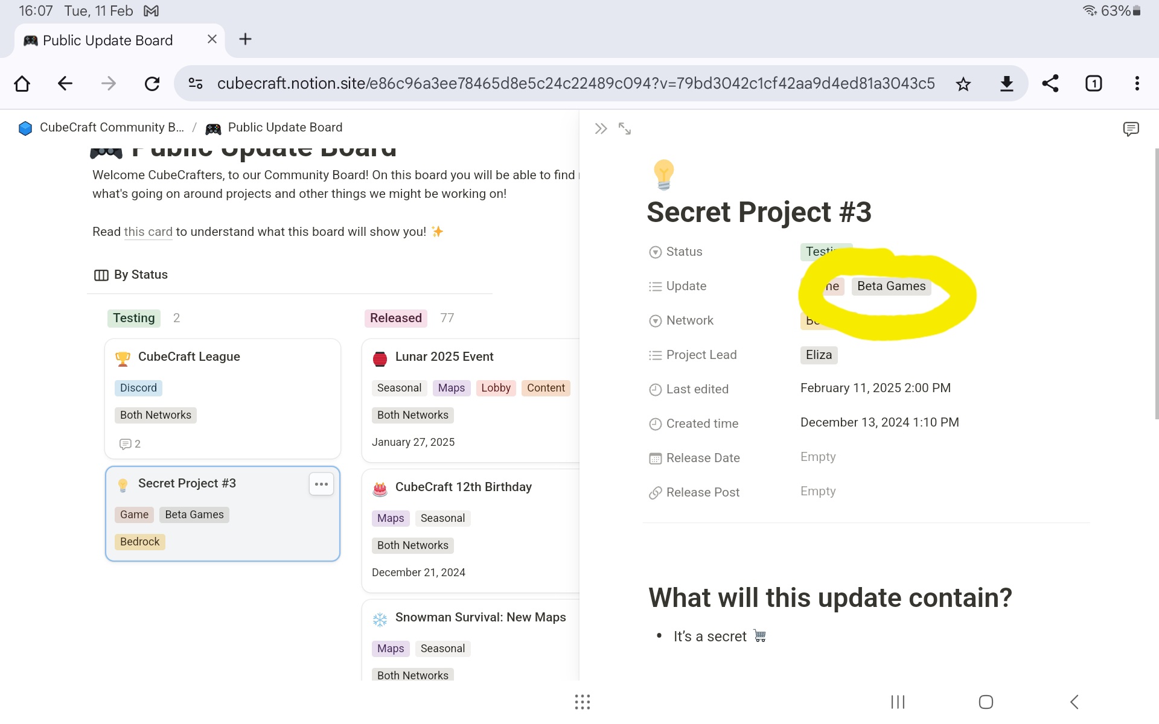Click the Created time property label
1159x724 pixels.
[694, 424]
